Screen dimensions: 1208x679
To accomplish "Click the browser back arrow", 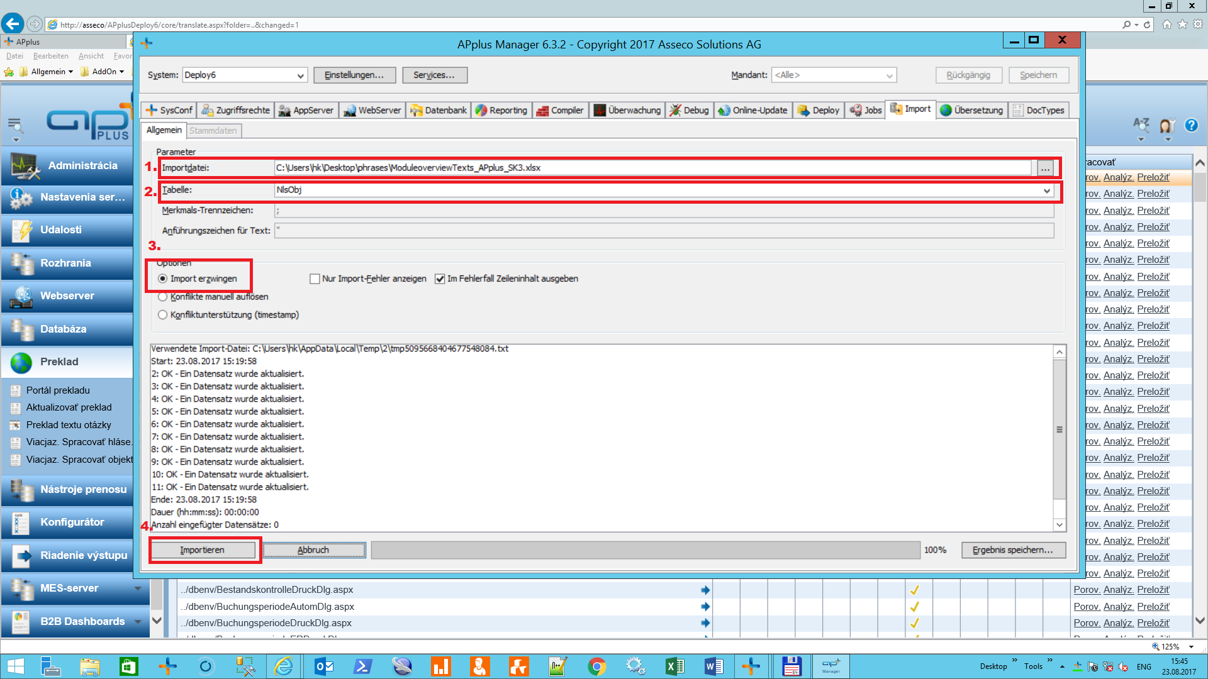I will point(13,24).
